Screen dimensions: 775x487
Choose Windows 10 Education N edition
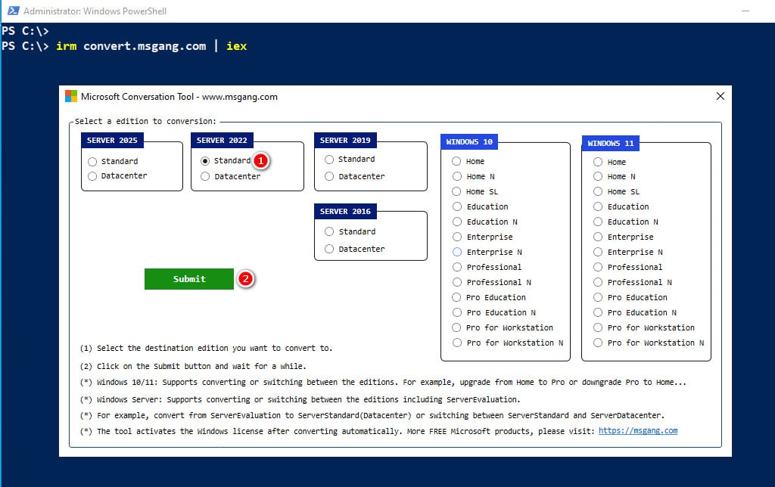[x=456, y=222]
